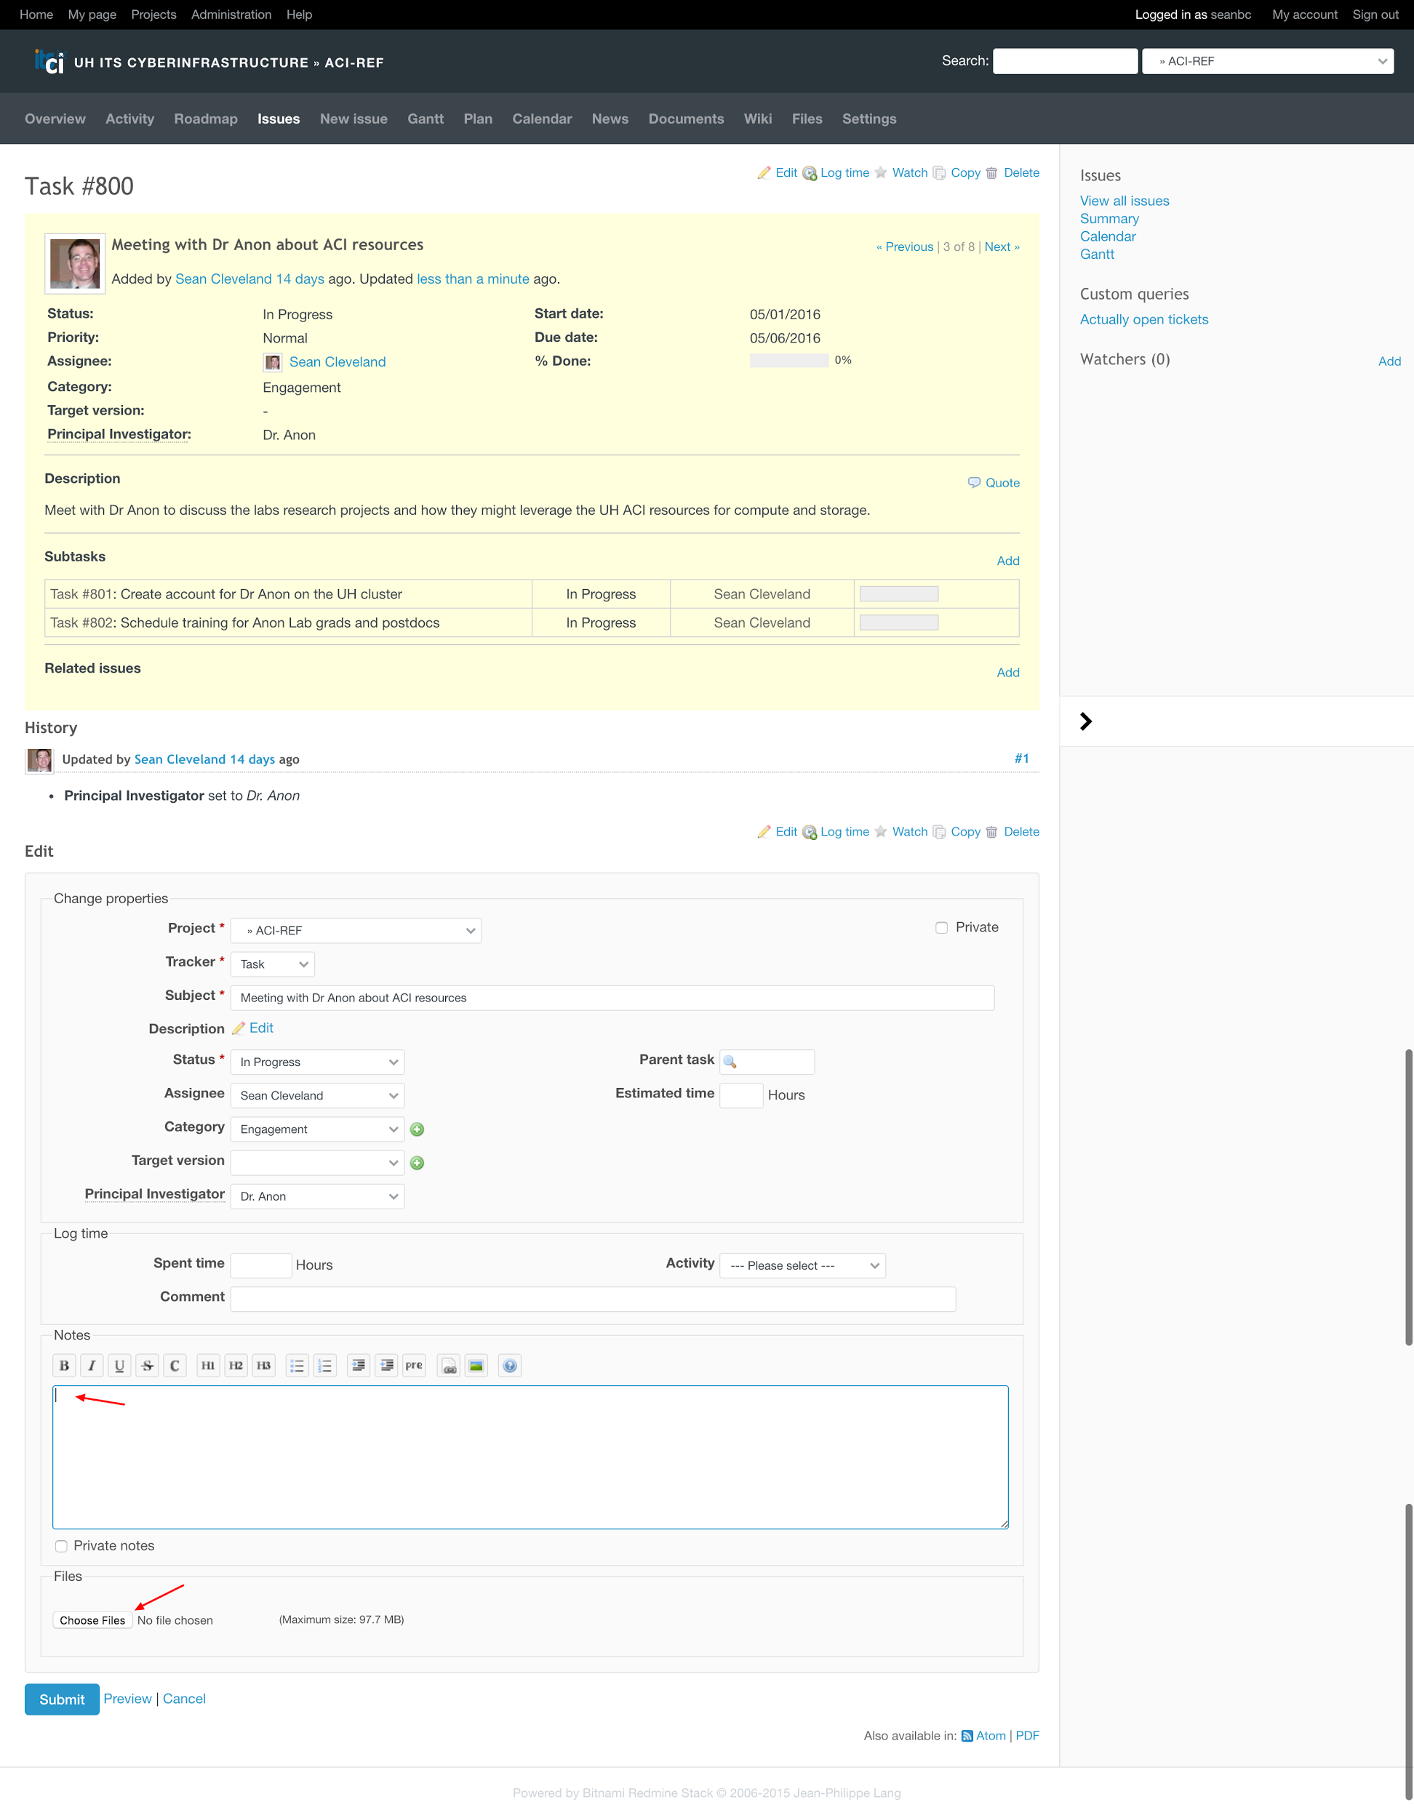The image size is (1414, 1818).
Task: Click the UH ITS CI logo
Action: [x=48, y=62]
